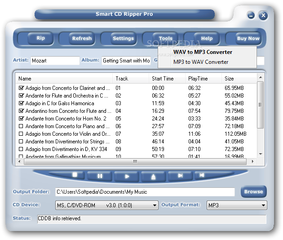Sort by the Size column header
Viewport: 283px width, 240px height.
(239, 79)
